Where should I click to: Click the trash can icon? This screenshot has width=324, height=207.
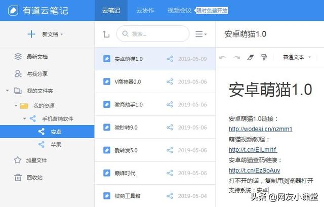coord(18,177)
